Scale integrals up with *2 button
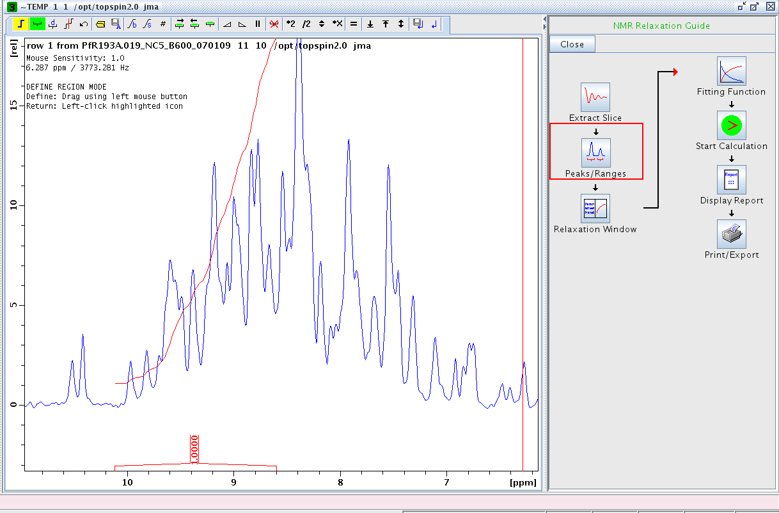This screenshot has width=779, height=513. point(290,24)
